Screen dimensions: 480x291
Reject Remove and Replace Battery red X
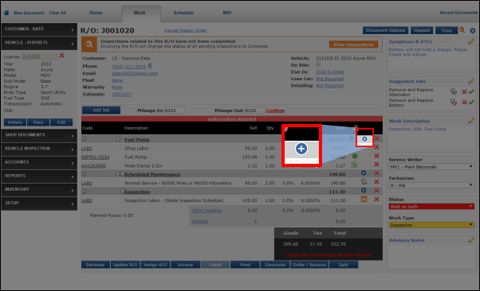464,103
